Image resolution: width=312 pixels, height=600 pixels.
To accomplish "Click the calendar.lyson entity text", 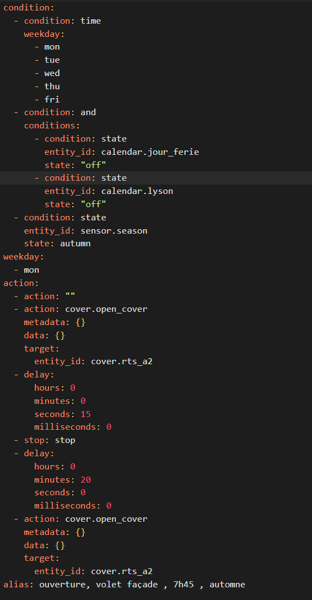I will [137, 191].
